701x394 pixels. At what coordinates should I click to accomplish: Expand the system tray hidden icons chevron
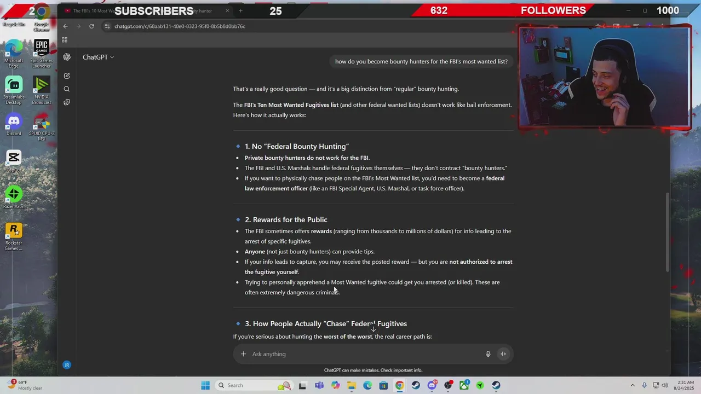[633, 385]
